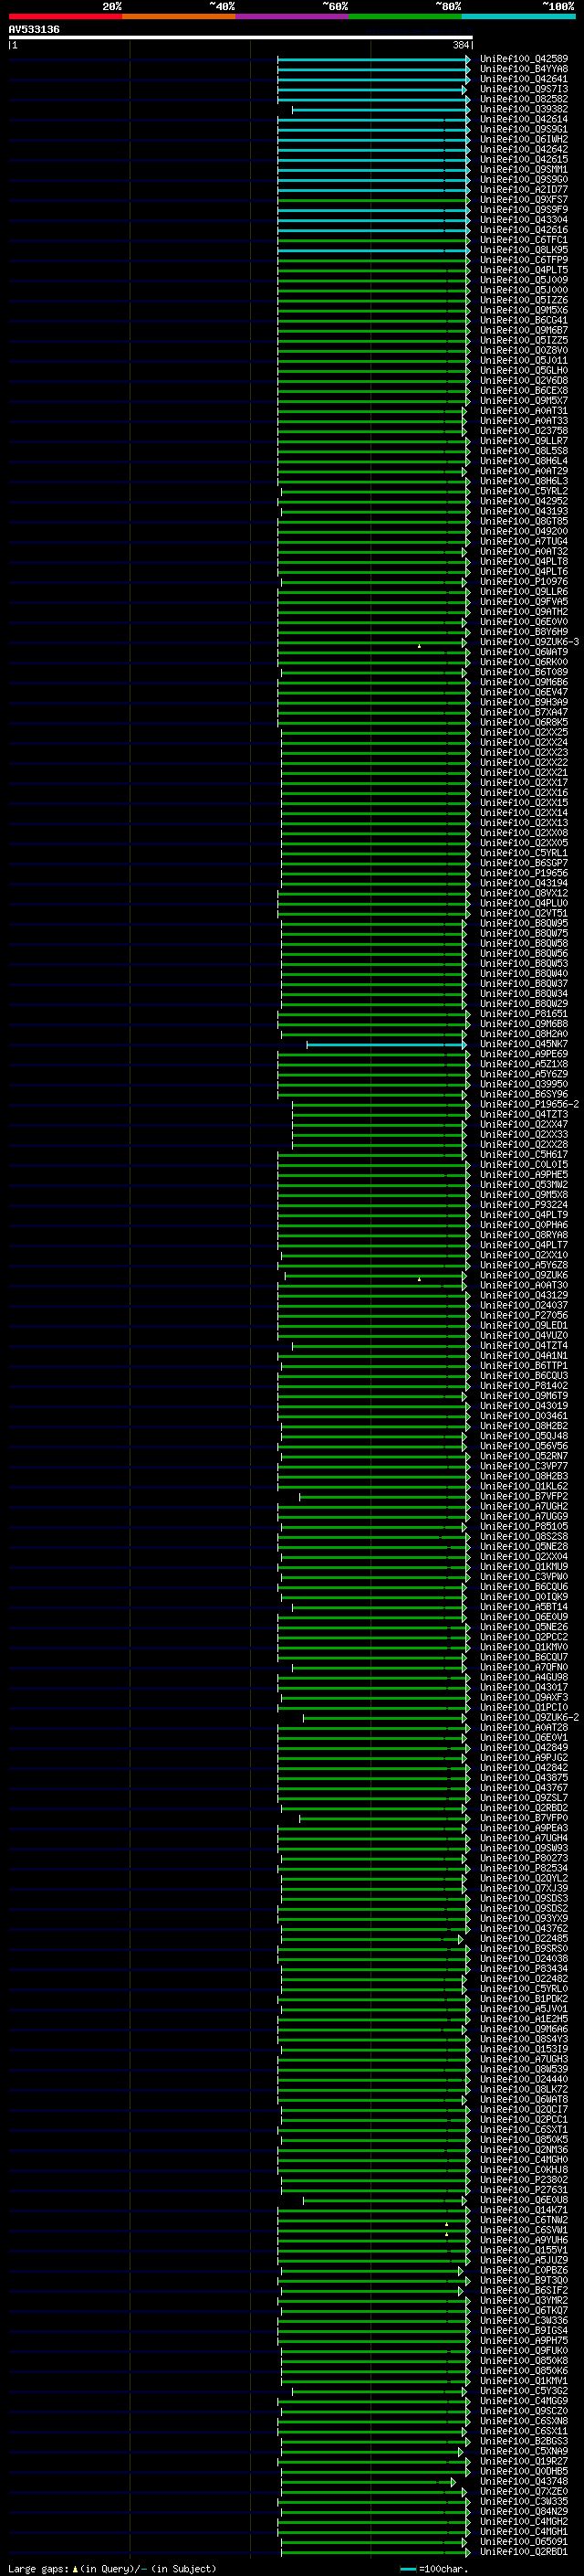The image size is (584, 2576).
Task: Click alignment bar for UniRef100_Q42614
Action: point(373,120)
